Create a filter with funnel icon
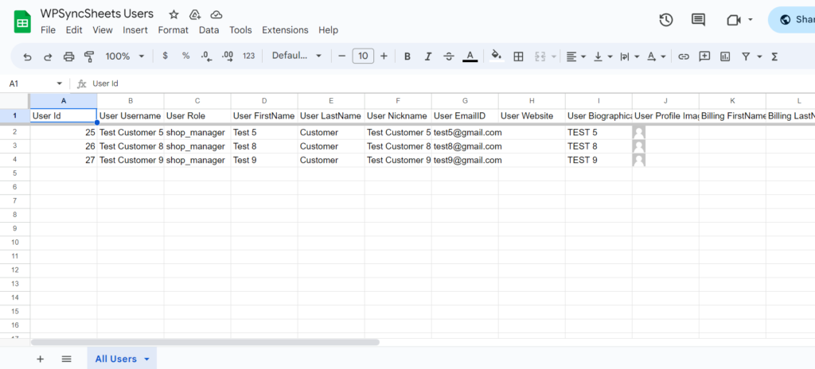 coord(746,56)
